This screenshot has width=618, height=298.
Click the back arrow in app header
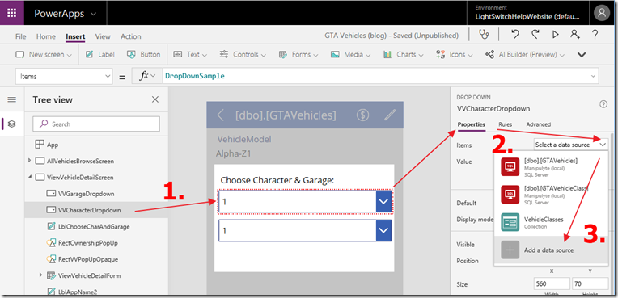point(221,115)
